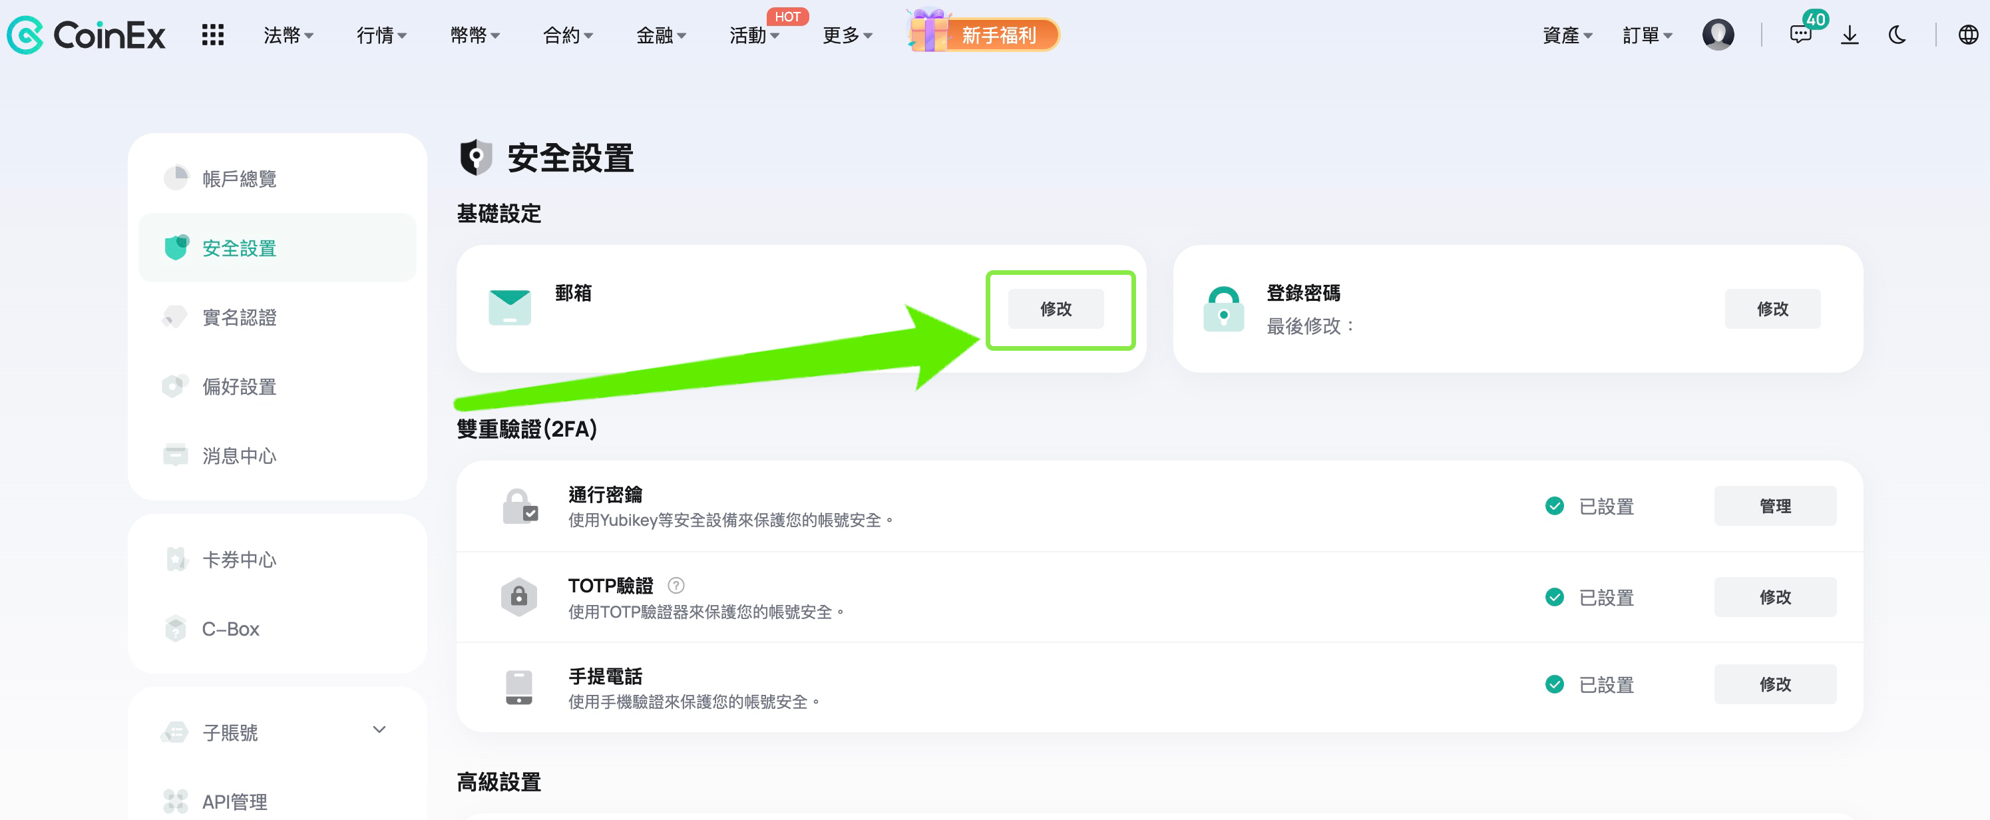1990x820 pixels.
Task: Click the C-Box sidebar icon
Action: click(x=175, y=628)
